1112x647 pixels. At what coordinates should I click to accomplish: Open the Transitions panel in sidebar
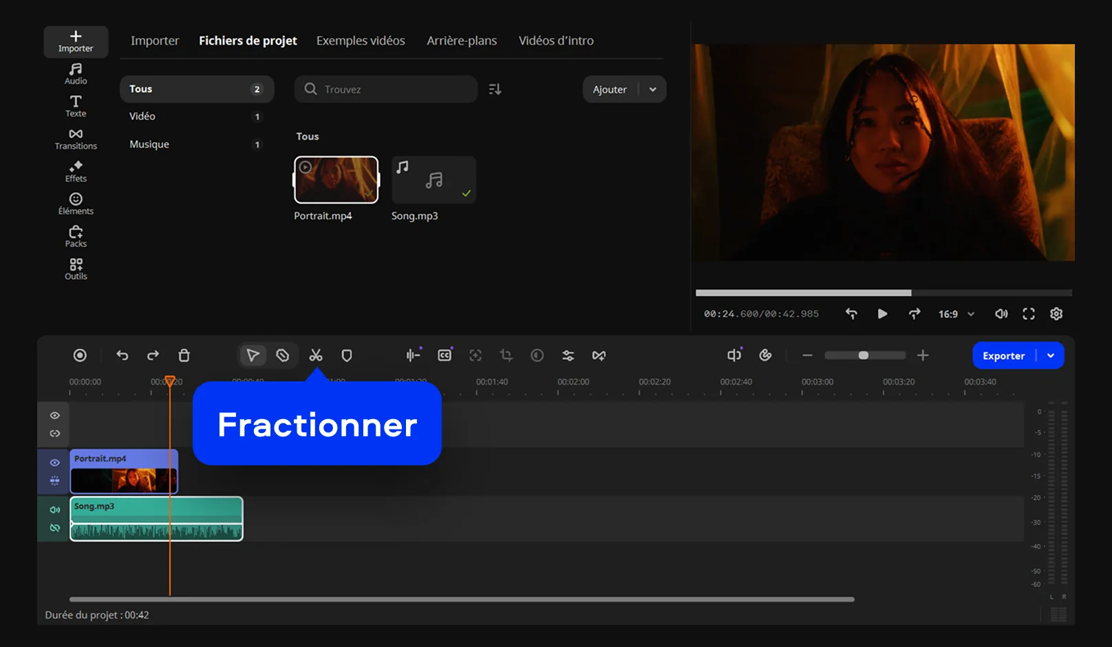76,138
